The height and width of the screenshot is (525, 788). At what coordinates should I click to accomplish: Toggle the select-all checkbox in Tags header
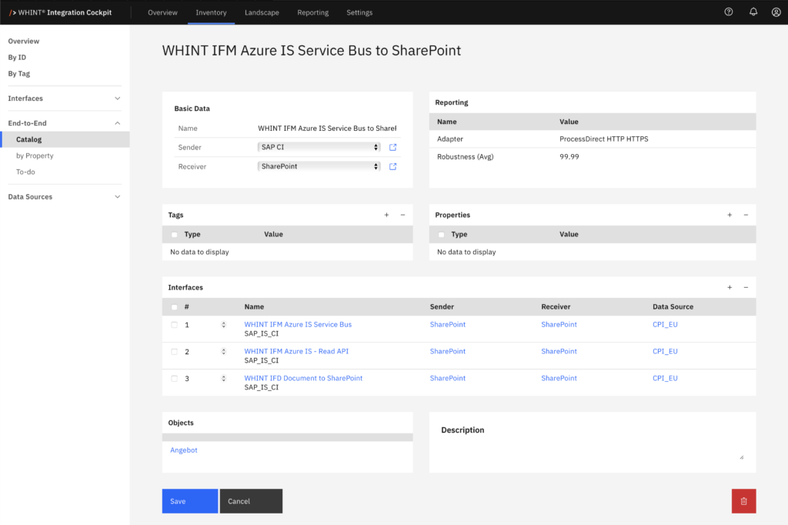(175, 235)
